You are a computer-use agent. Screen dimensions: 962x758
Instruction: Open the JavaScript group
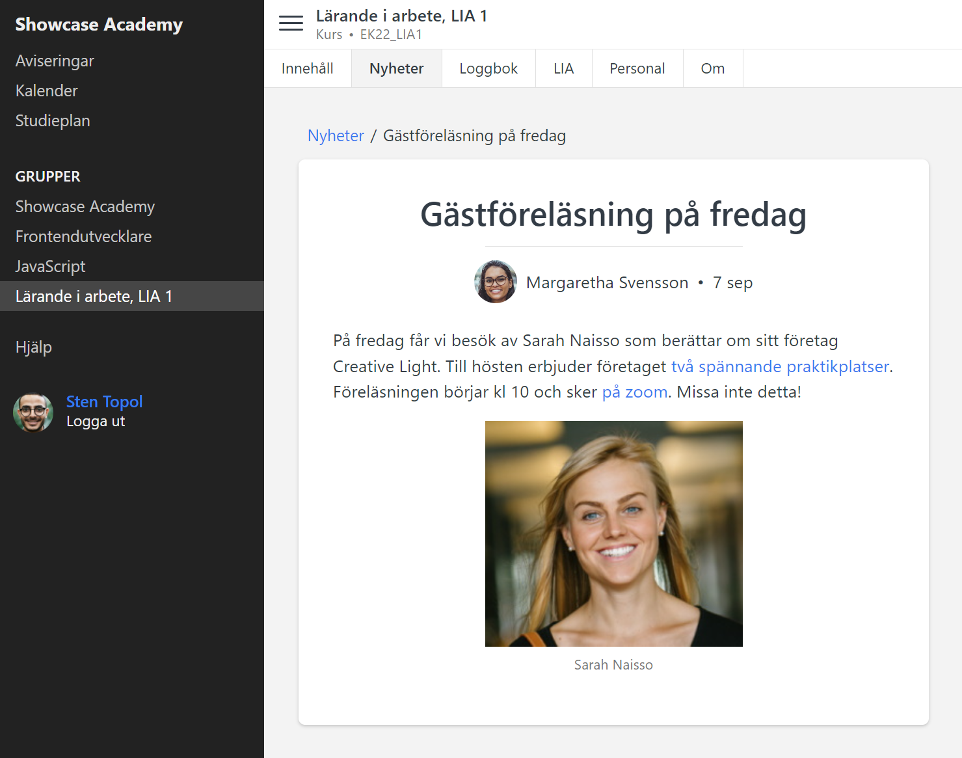(x=51, y=266)
